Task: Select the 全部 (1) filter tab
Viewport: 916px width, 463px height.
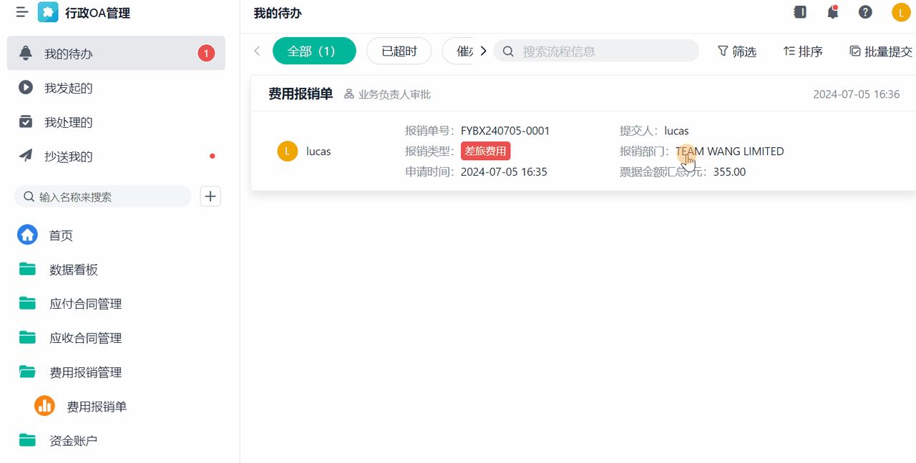Action: (x=314, y=51)
